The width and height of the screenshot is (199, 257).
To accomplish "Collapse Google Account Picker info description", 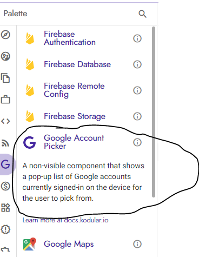I will (x=137, y=142).
